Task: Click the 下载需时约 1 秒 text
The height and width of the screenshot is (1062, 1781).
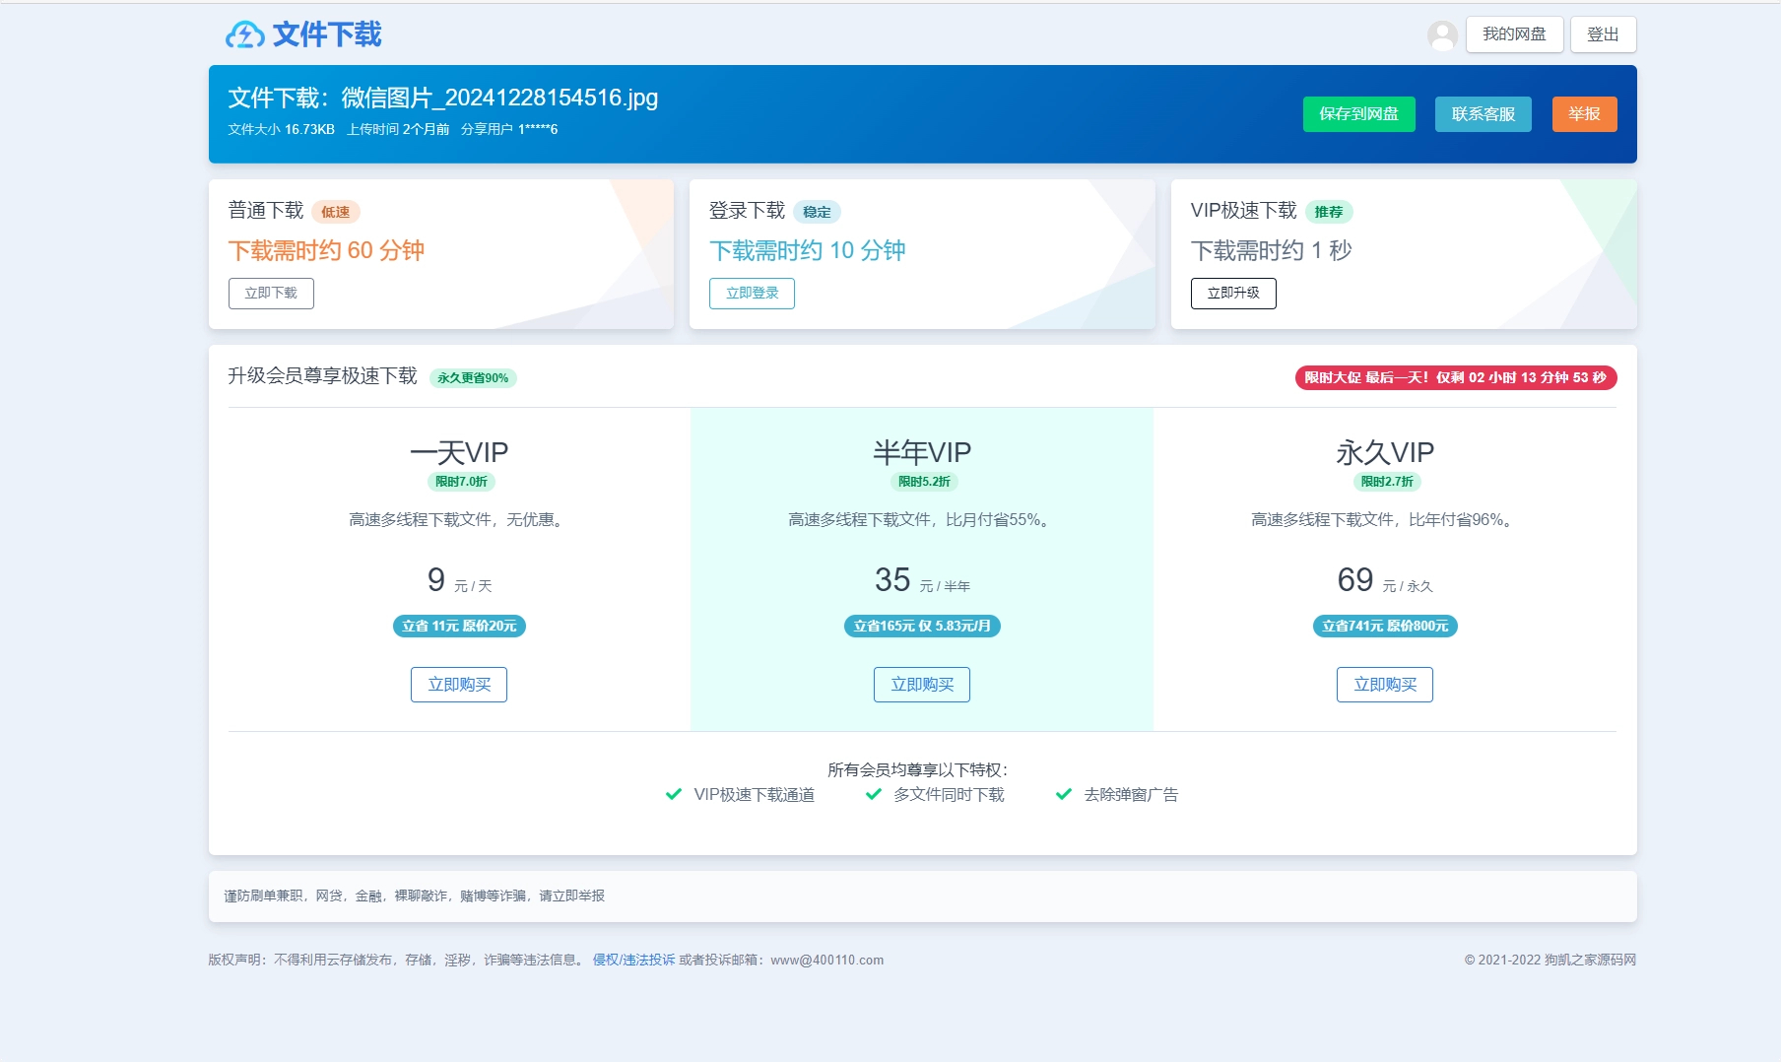Action: click(1272, 250)
